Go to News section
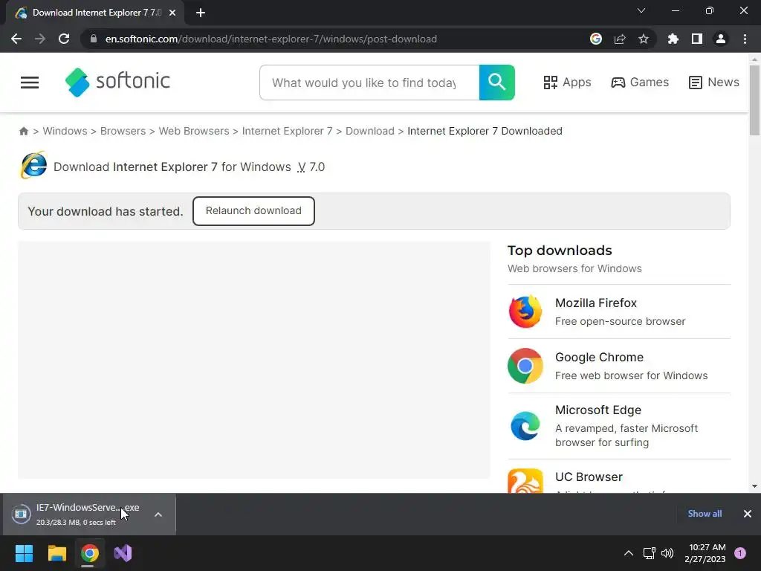 coord(714,83)
